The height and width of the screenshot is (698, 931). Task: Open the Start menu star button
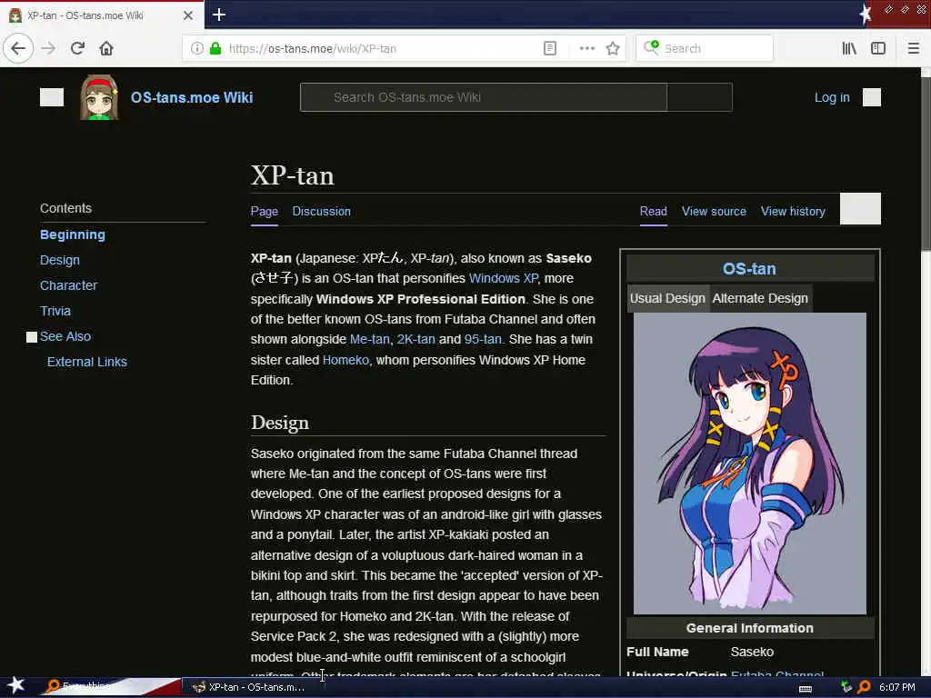(x=16, y=686)
